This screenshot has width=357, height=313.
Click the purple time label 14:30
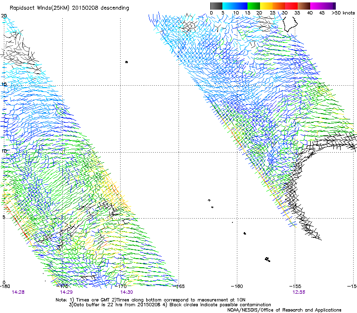coord(126,292)
